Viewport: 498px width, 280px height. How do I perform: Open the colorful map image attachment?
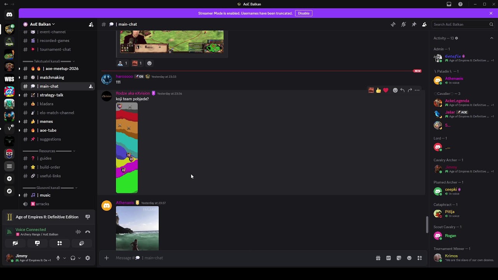(127, 148)
